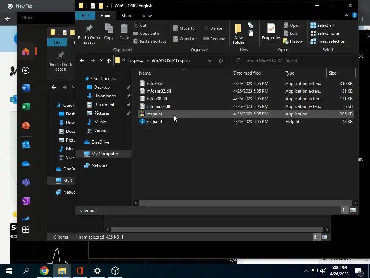Click Copy path in the ribbon

pos(146,33)
